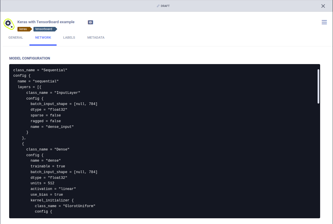Click the pencil icon beside DRAFT
This screenshot has width=333, height=224.
tap(157, 6)
